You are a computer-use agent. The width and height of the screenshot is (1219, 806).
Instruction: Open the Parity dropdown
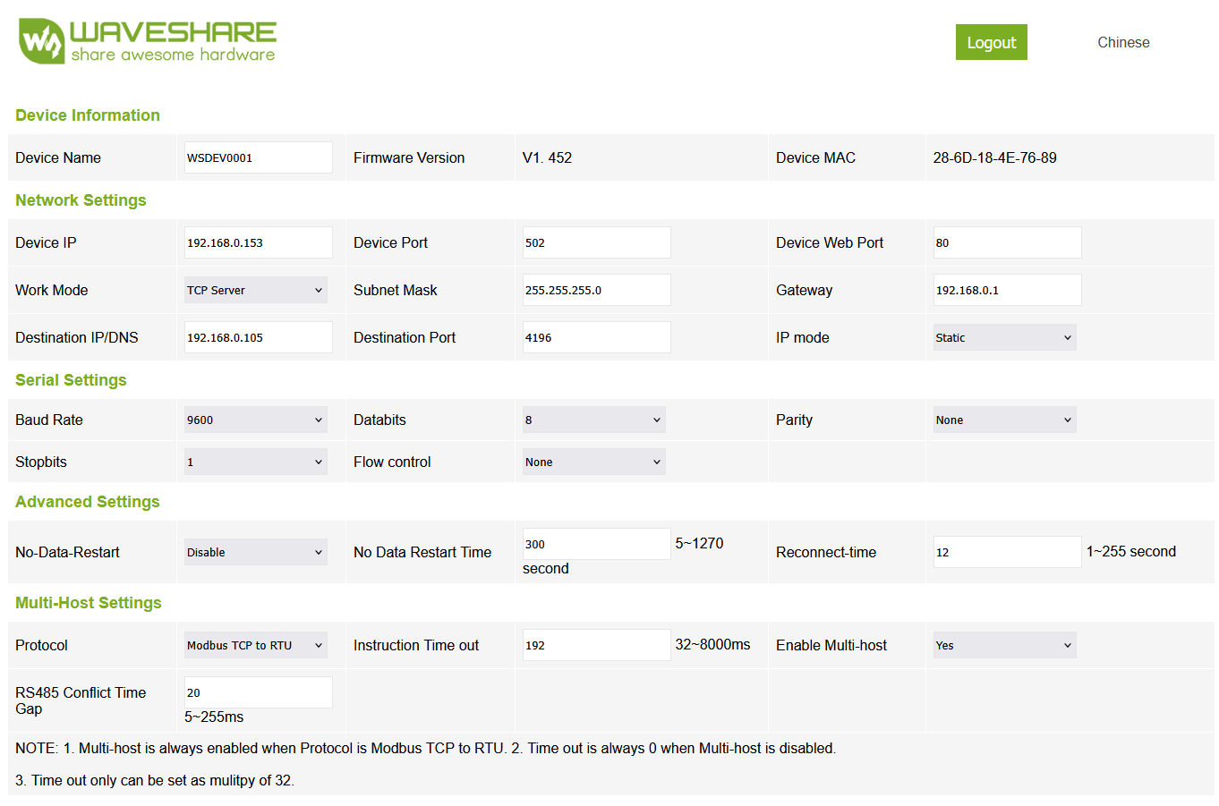(1003, 420)
